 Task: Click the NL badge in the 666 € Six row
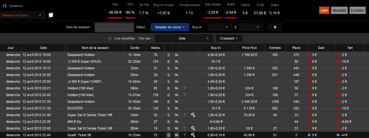click(x=177, y=122)
